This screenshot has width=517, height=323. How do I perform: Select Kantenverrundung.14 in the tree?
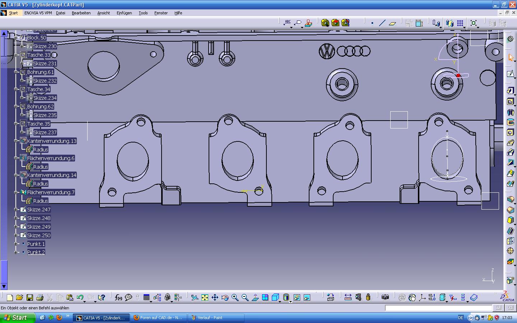(x=52, y=175)
